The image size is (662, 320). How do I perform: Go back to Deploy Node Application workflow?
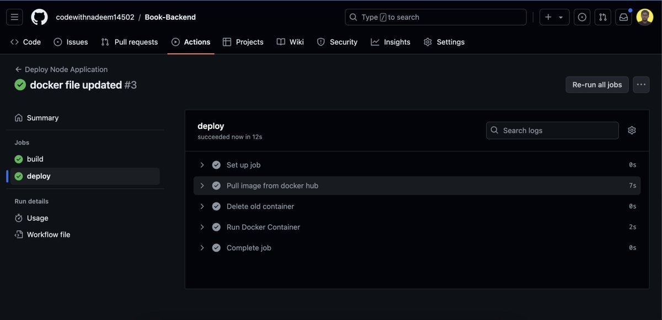click(61, 69)
